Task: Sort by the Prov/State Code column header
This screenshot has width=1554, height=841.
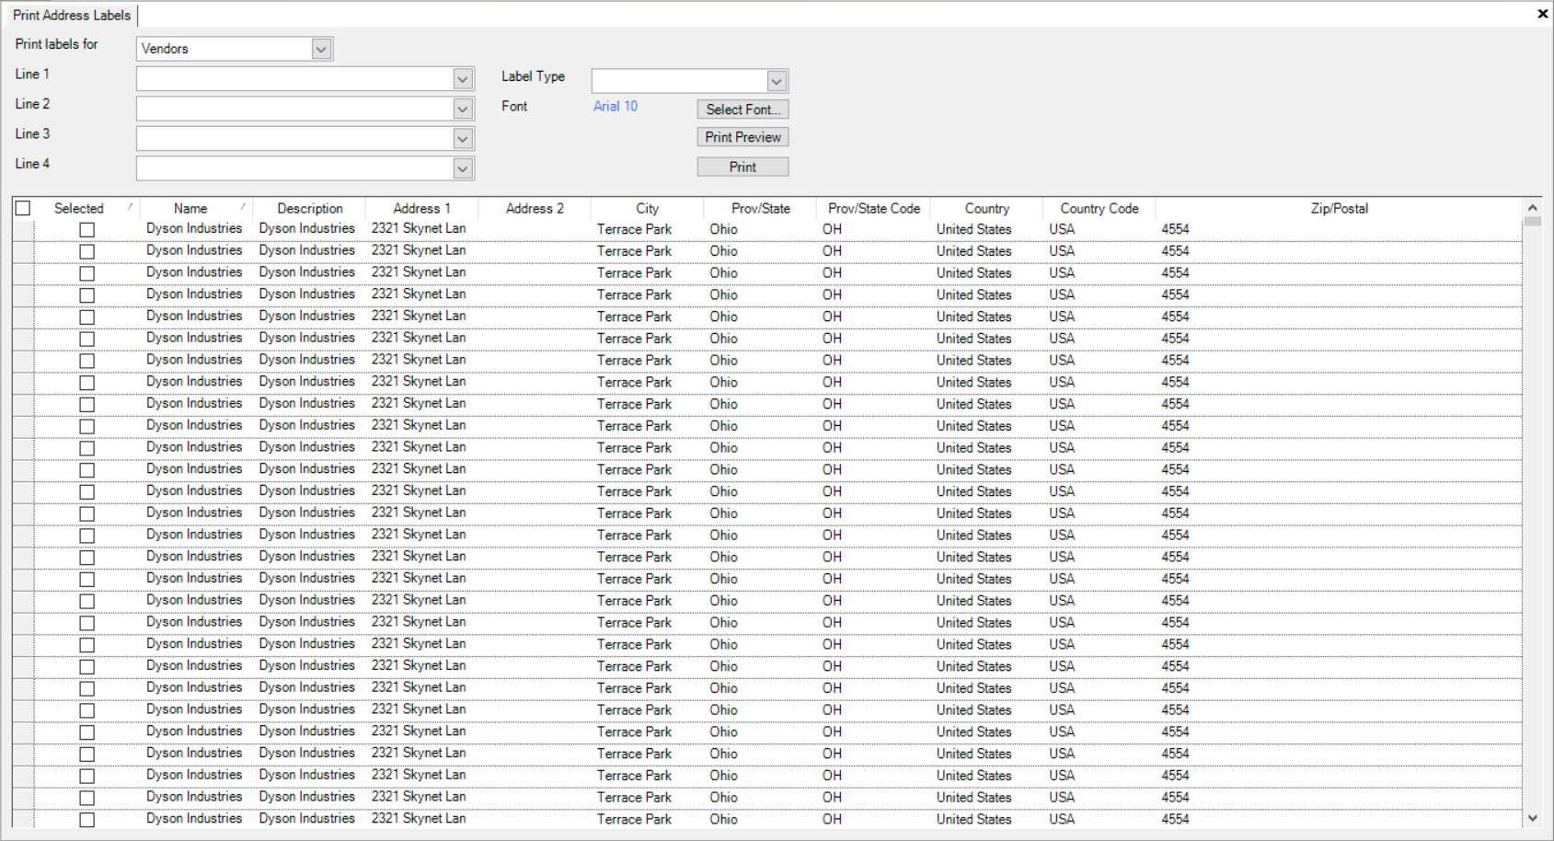Action: click(874, 209)
